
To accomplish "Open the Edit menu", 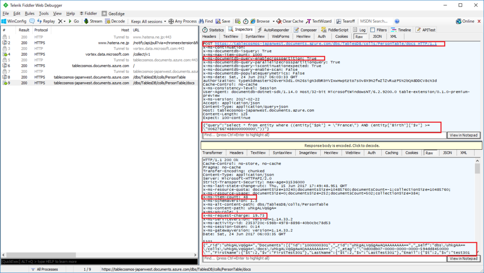I will [x=17, y=14].
